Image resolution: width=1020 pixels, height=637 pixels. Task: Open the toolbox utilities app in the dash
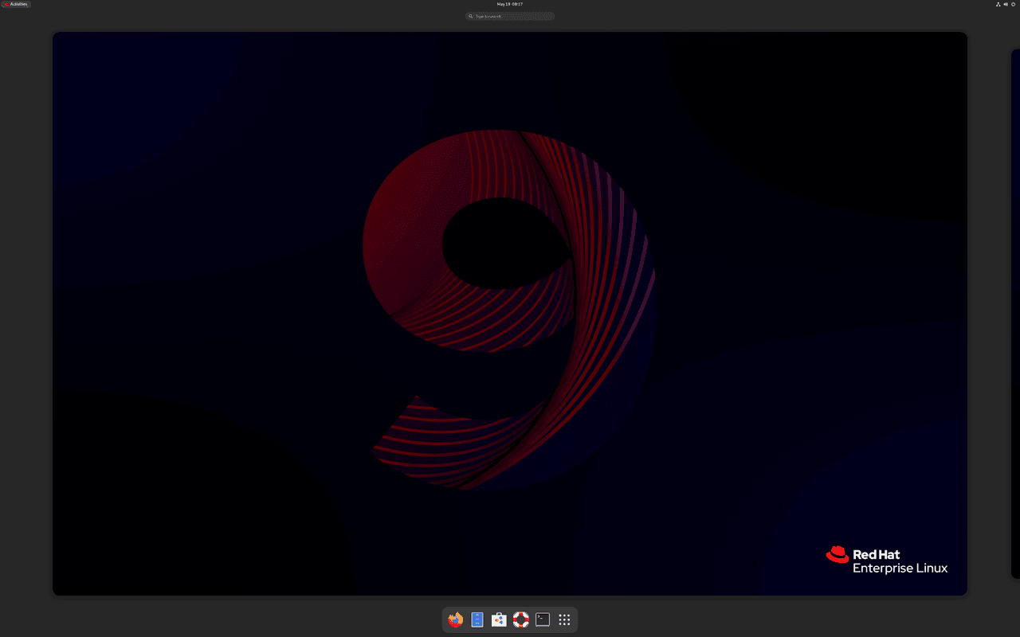click(x=498, y=619)
